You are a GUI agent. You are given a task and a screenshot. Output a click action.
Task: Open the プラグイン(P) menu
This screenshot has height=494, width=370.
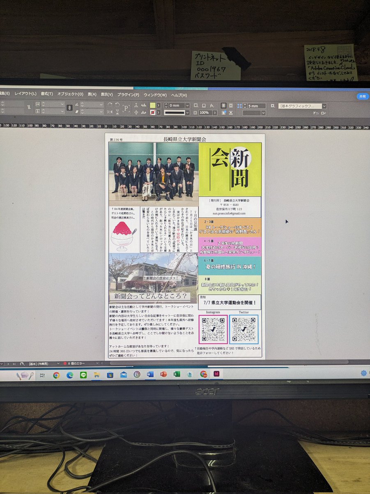128,95
